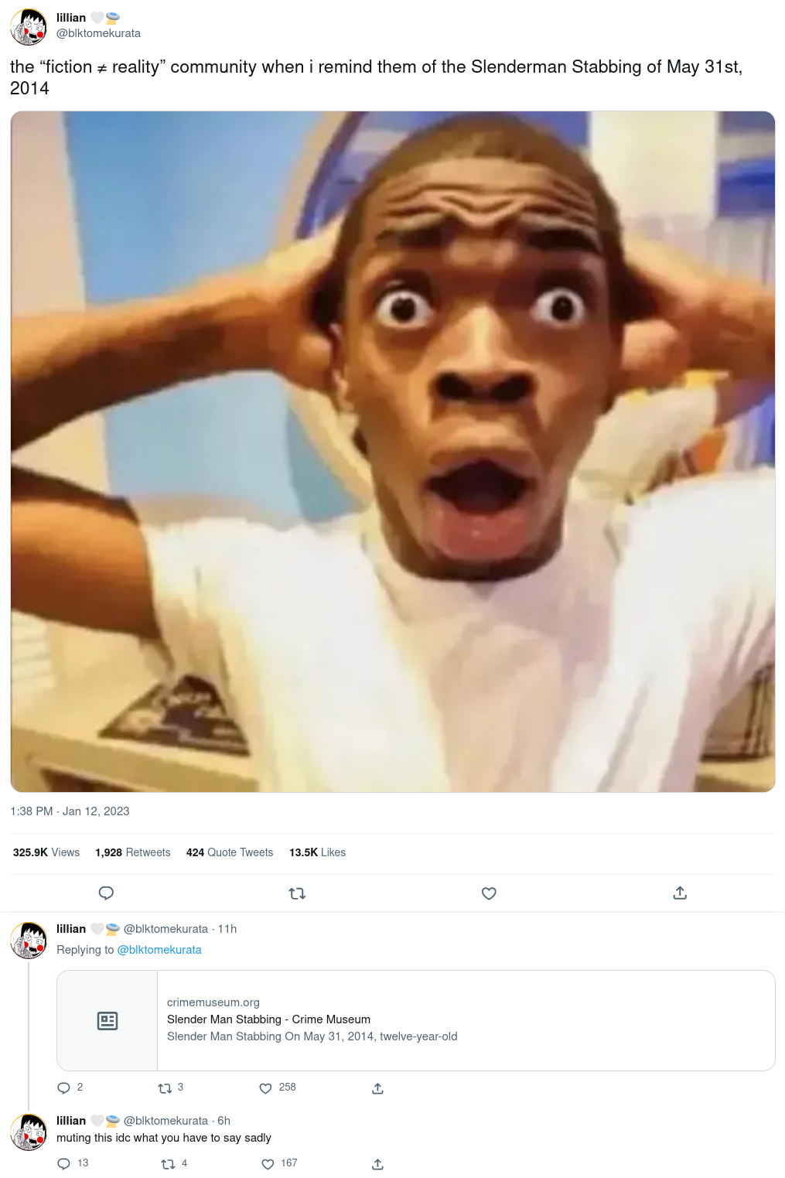The width and height of the screenshot is (785, 1178).
Task: Open the shocked man meme image
Action: click(x=393, y=452)
